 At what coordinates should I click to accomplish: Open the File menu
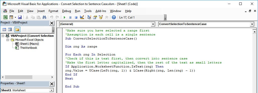click(x=12, y=11)
